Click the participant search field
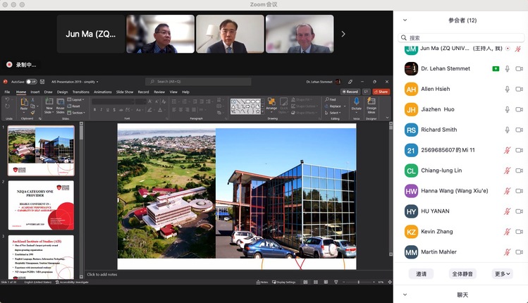This screenshot has height=303, width=528. point(462,37)
